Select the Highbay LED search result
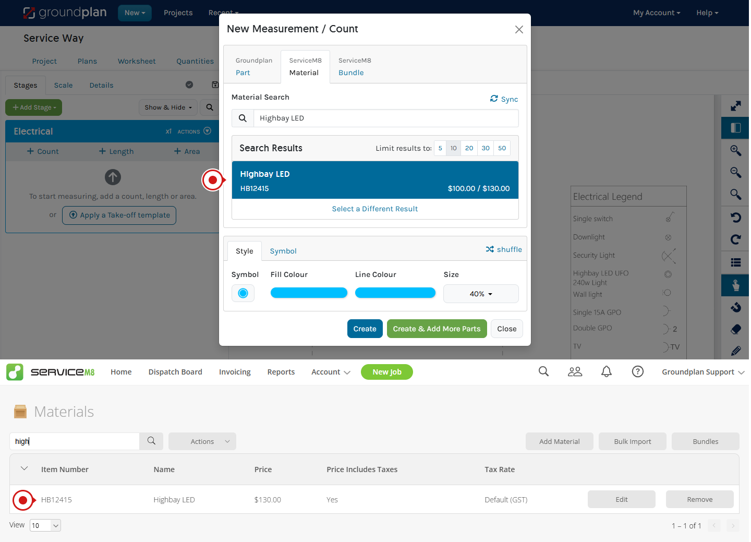Image resolution: width=751 pixels, height=542 pixels. 375,180
